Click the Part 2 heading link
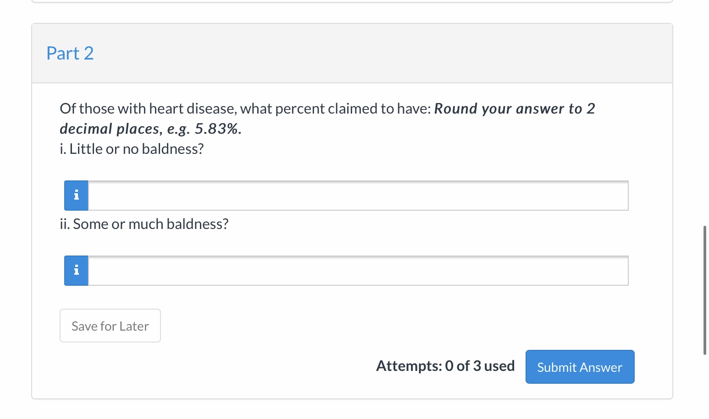Viewport: 709px width, 419px height. [70, 54]
